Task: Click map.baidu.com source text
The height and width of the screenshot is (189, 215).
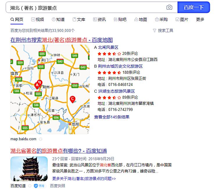Action: click(23, 139)
